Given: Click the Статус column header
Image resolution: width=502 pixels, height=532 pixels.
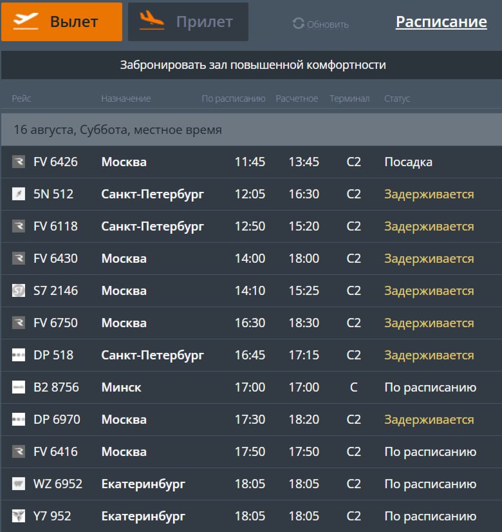Looking at the screenshot, I should click(397, 99).
